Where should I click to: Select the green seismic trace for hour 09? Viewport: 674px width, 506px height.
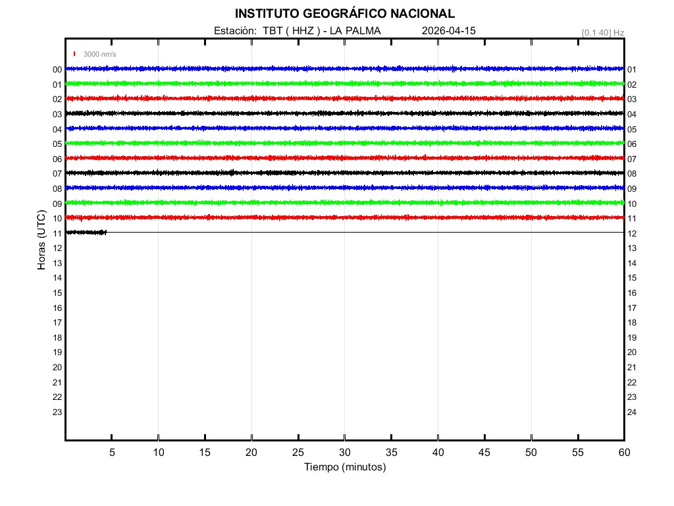pyautogui.click(x=344, y=202)
